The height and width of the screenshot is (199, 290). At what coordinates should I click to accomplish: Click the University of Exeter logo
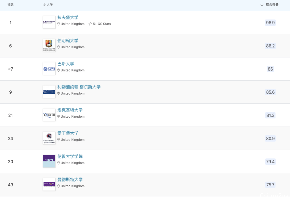pos(49,115)
